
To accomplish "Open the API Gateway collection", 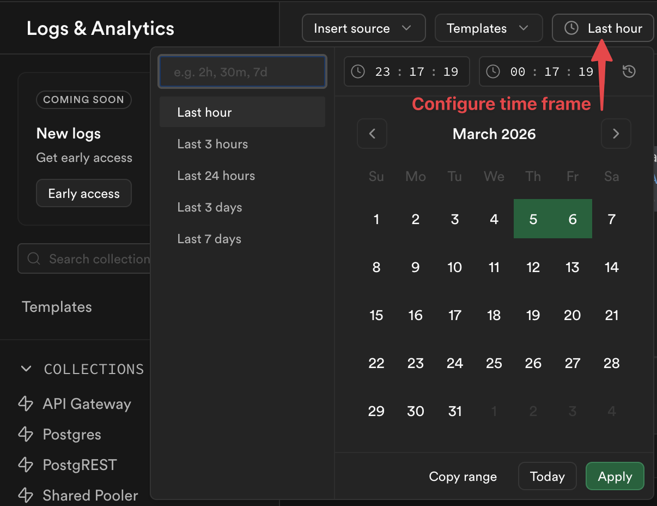I will point(87,404).
